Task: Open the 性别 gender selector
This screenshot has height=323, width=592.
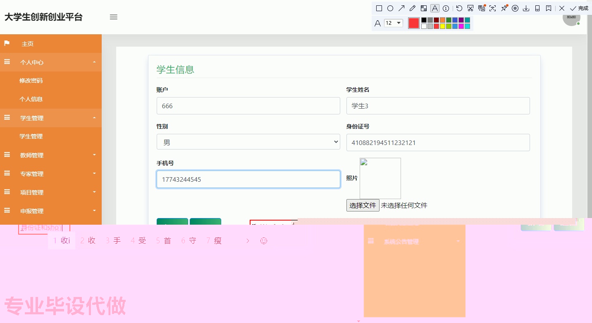Action: [248, 141]
